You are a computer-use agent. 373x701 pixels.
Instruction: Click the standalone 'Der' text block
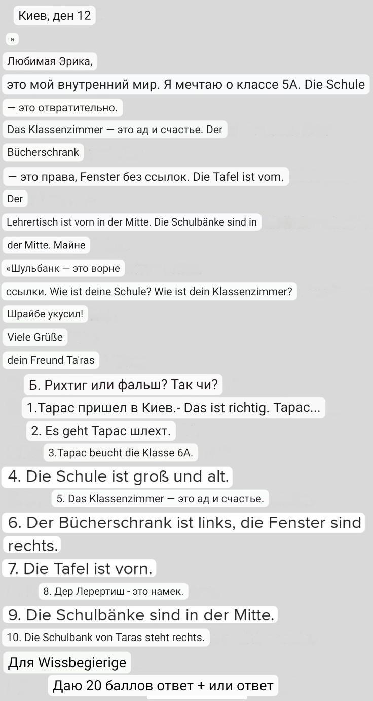15,199
